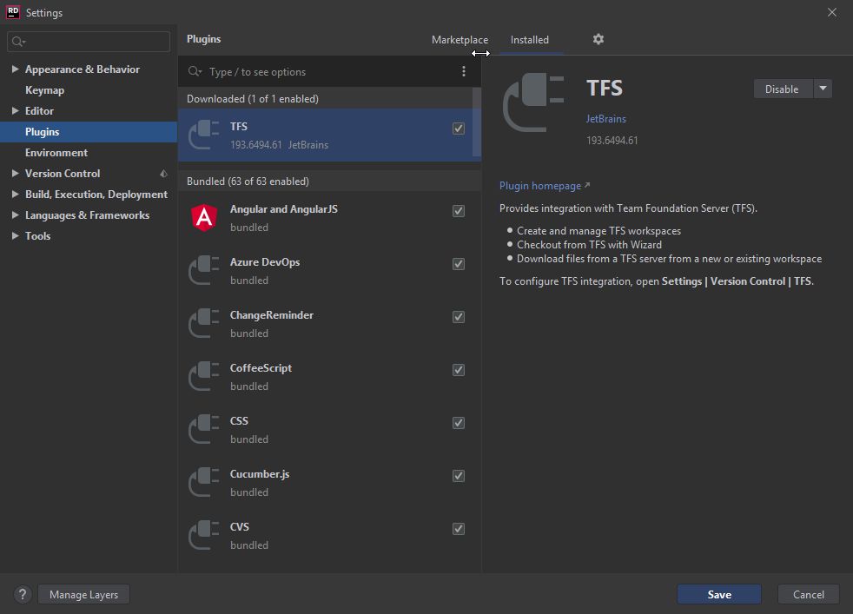The image size is (853, 614).
Task: Open plugins gear settings menu
Action: click(x=598, y=39)
